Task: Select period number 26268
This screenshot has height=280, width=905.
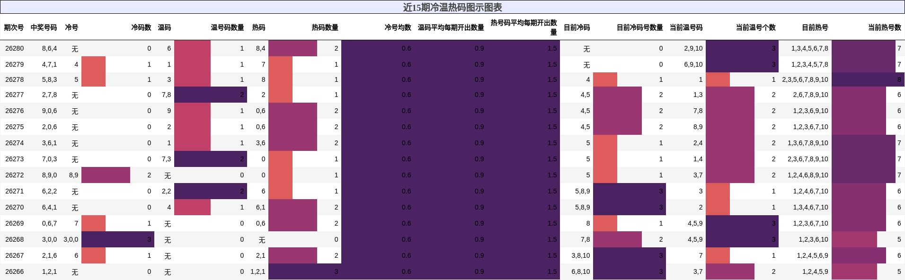Action: click(15, 239)
